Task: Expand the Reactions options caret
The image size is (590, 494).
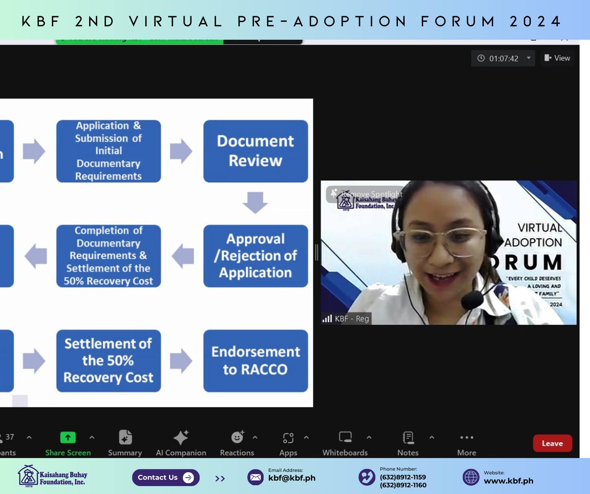Action: pos(255,437)
